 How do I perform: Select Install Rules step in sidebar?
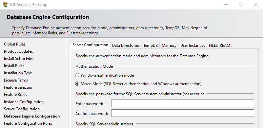click(x=14, y=66)
